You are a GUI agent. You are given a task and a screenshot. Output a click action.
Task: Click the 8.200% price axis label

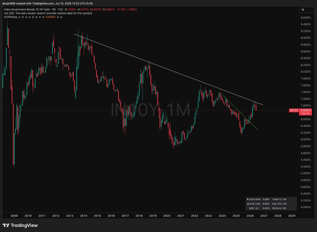tap(306, 65)
